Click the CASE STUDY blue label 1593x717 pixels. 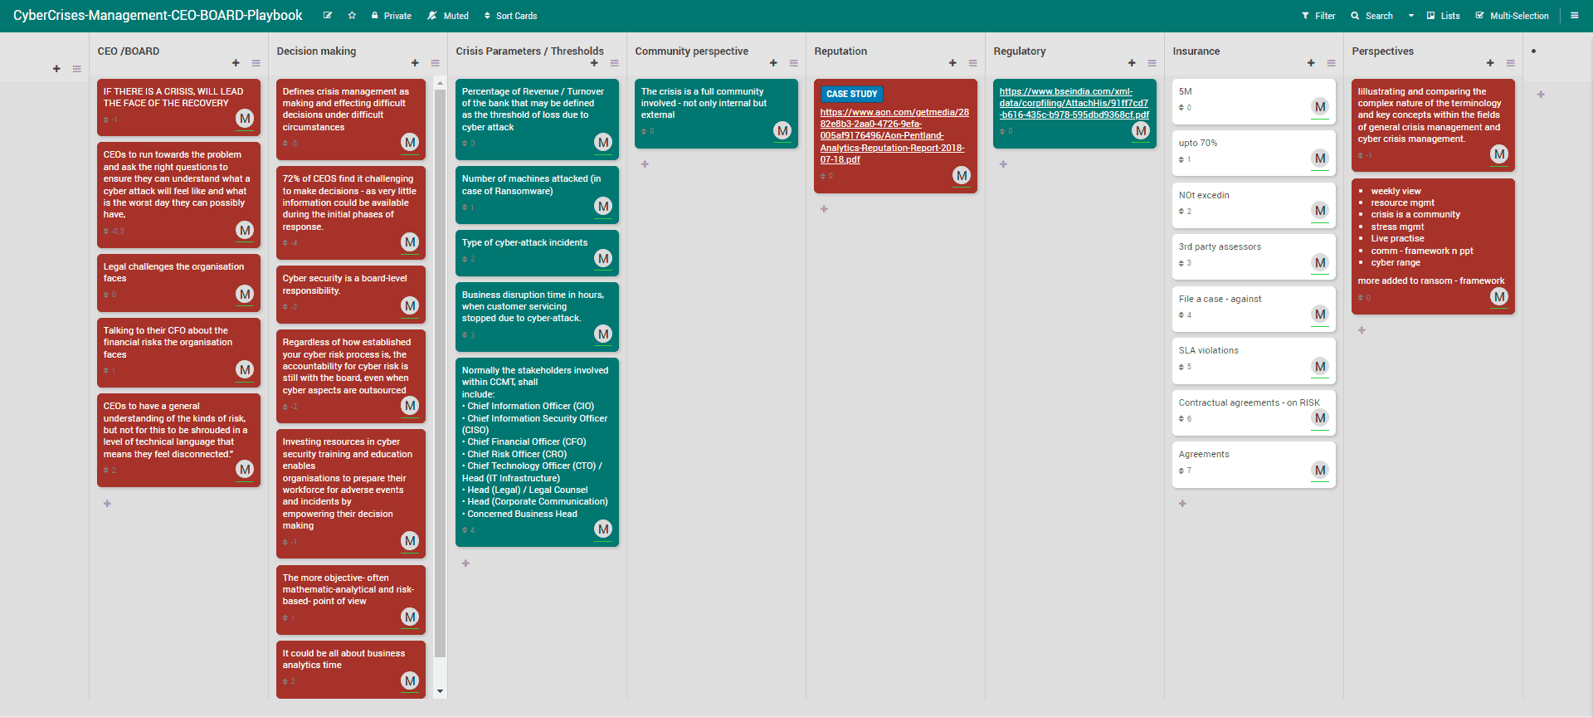click(851, 95)
